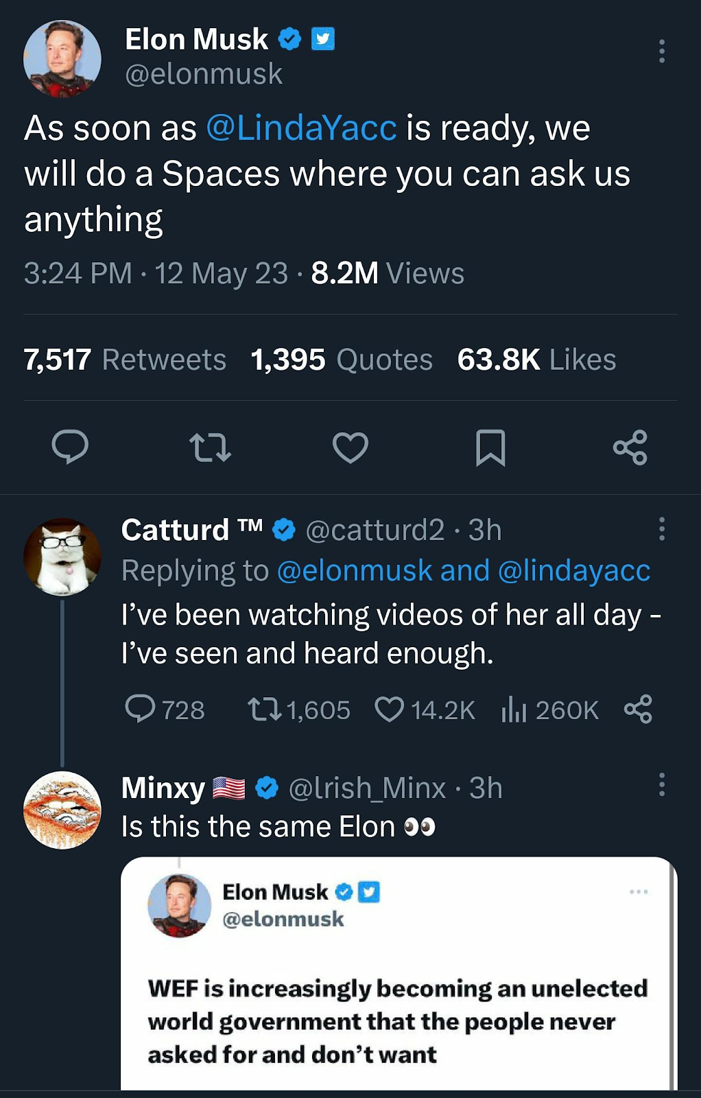Open the @LindaYacc mention link

pos(301,128)
